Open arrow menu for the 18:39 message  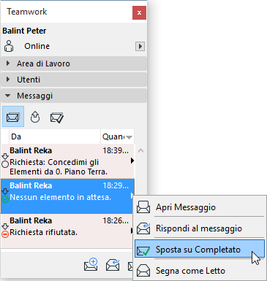[132, 161]
